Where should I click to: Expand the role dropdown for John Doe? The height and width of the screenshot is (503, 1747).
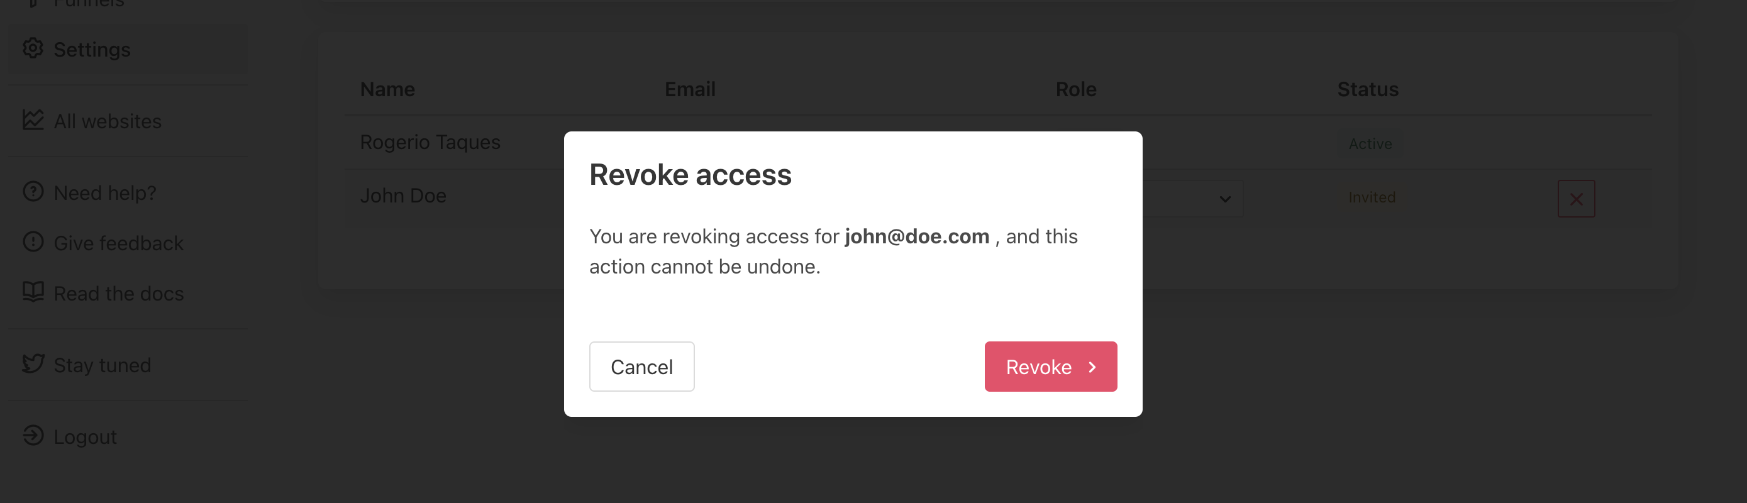click(x=1224, y=199)
